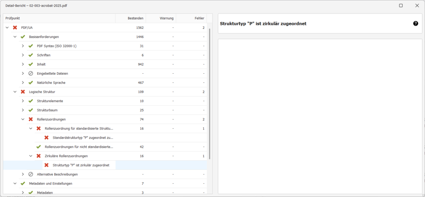Expand the Schriften tree node
425x197 pixels.
pyautogui.click(x=23, y=55)
